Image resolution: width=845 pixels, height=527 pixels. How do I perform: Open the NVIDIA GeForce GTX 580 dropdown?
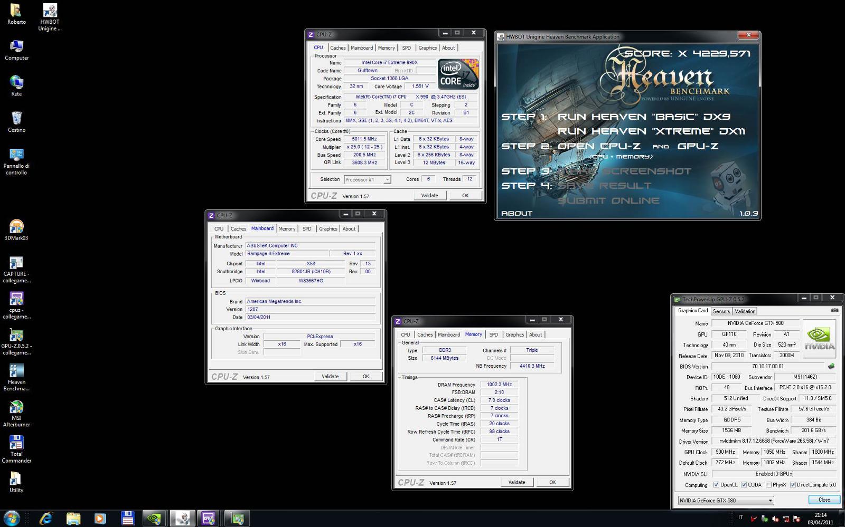point(726,500)
